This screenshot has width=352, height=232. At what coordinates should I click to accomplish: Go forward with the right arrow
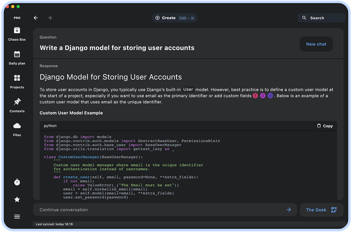pos(50,18)
